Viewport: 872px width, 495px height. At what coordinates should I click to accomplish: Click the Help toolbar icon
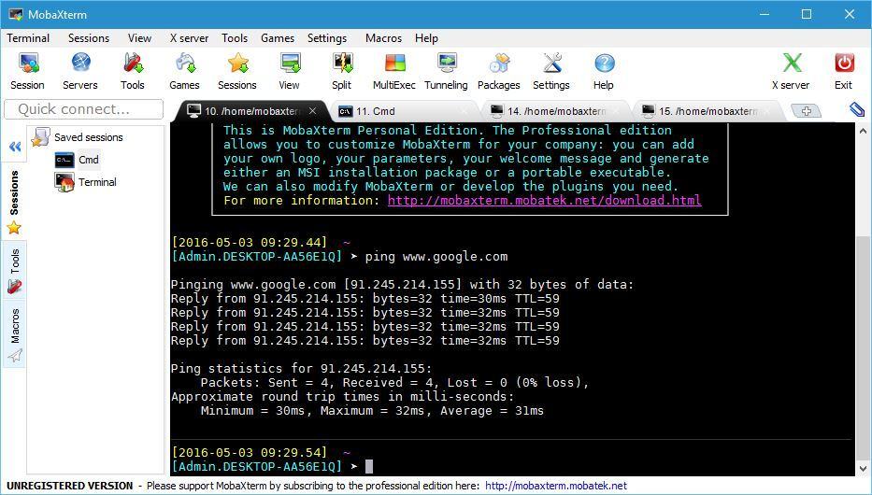pyautogui.click(x=604, y=71)
